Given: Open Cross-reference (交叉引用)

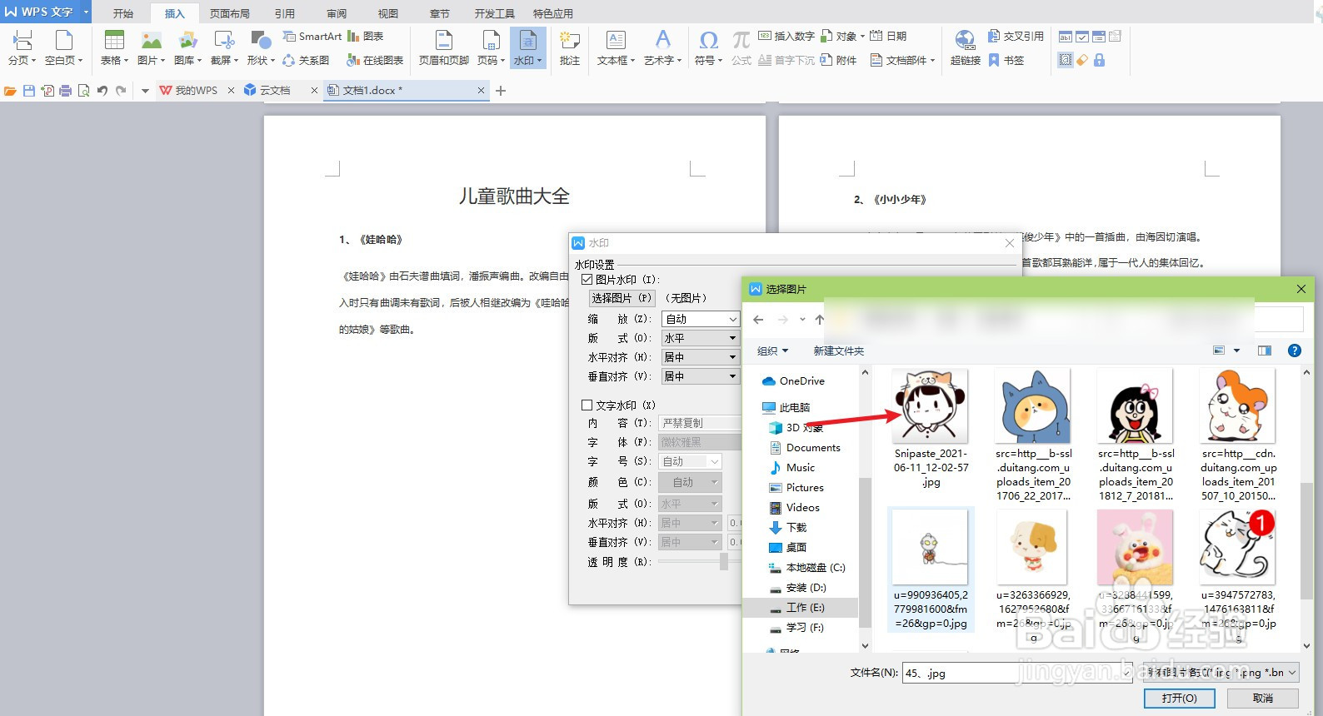Looking at the screenshot, I should click(x=1016, y=37).
